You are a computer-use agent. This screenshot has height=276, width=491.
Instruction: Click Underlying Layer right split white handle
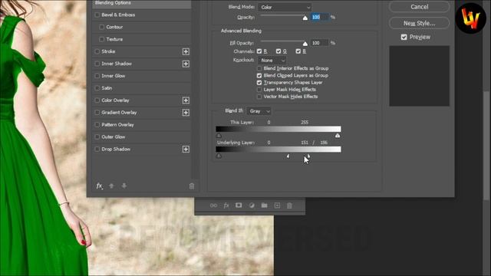[x=308, y=156]
